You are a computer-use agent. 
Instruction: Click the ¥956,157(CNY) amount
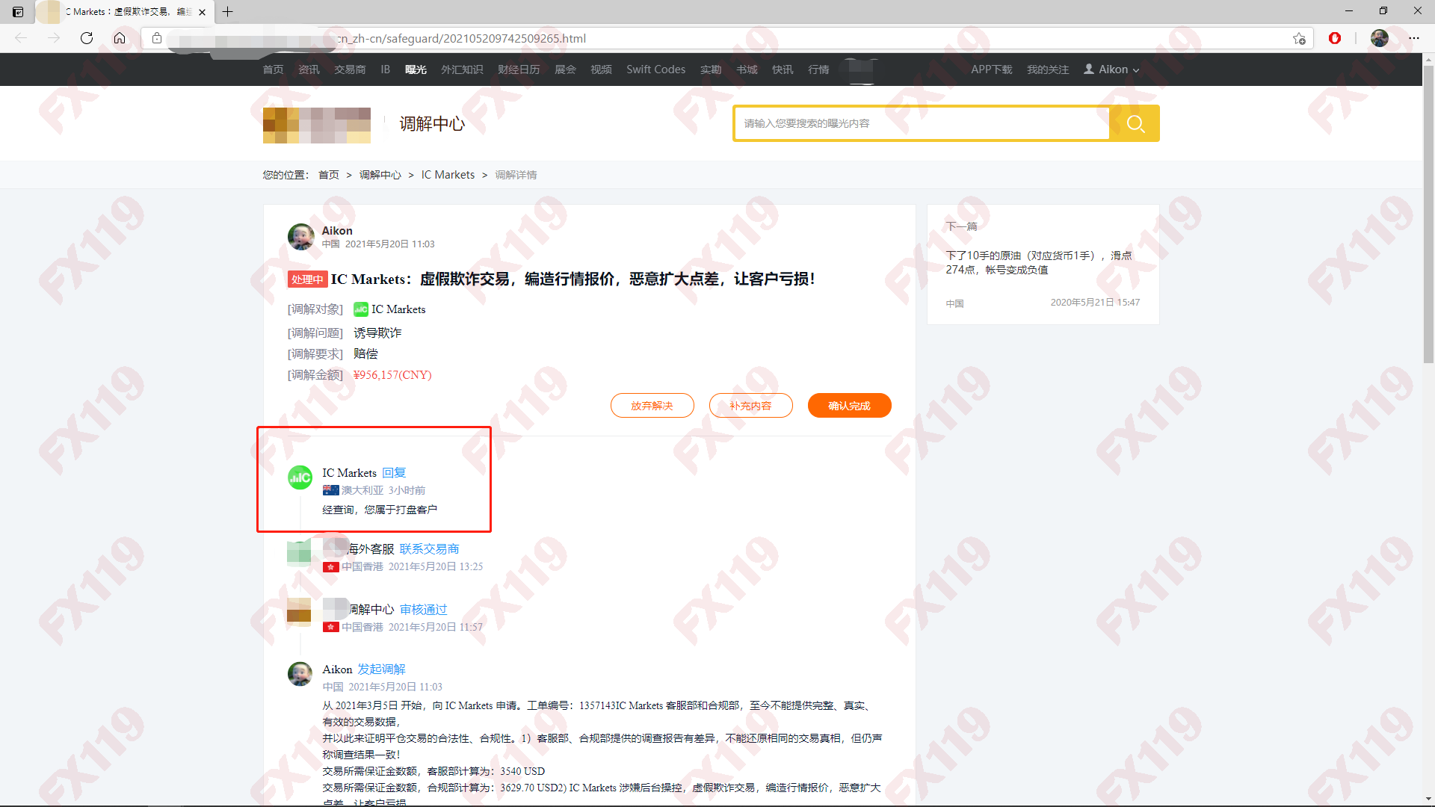[x=392, y=375]
